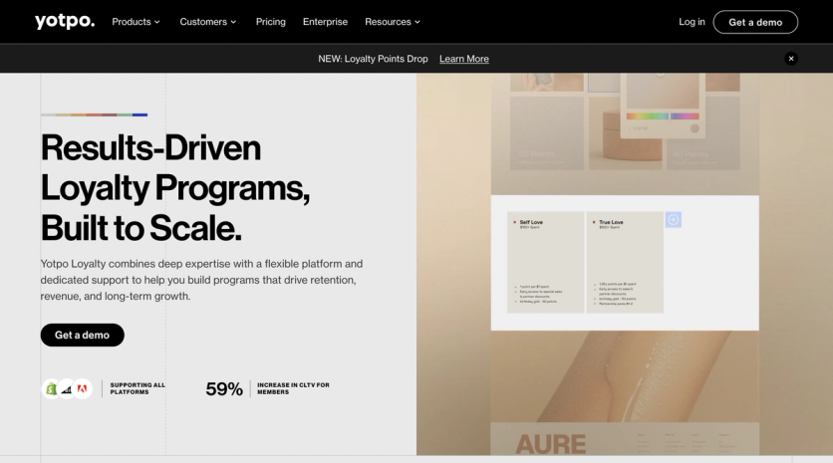Viewport: 833px width, 463px height.
Task: Click the 50 Points product tile
Action: 547,133
